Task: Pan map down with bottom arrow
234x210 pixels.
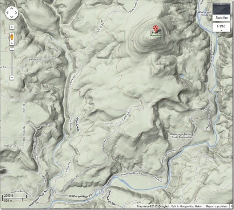Action: [12, 17]
